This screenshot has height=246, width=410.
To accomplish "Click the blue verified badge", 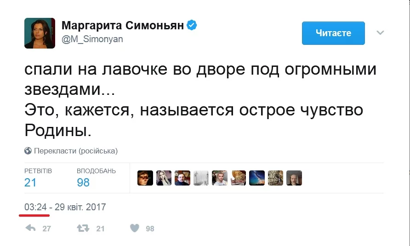I will (x=192, y=26).
